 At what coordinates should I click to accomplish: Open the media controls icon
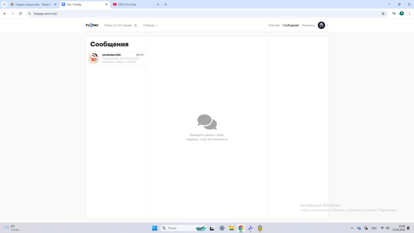(x=394, y=14)
